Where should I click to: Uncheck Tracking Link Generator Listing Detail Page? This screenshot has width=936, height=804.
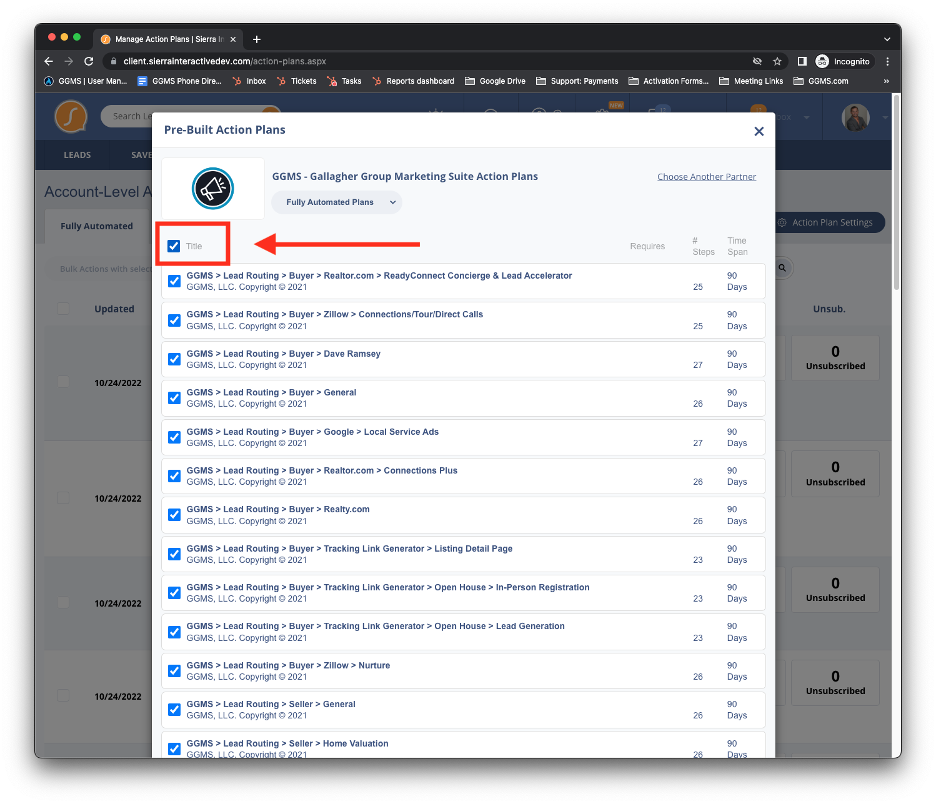point(174,554)
